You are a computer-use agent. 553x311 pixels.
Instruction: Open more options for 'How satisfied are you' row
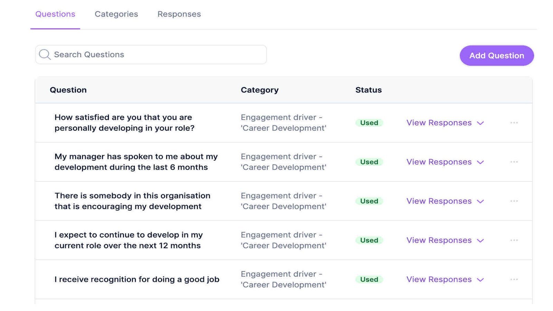[514, 123]
